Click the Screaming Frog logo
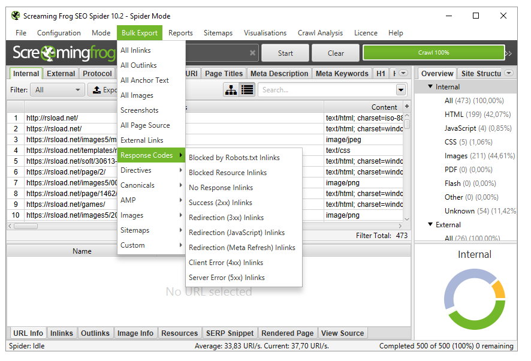Viewport: 531px width, 361px height. pyautogui.click(x=64, y=53)
